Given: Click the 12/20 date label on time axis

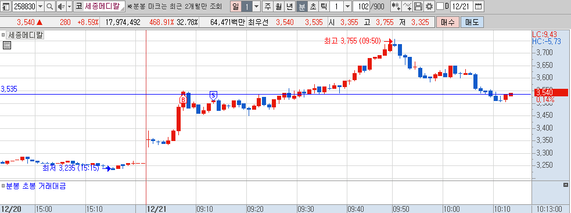Looking at the screenshot, I should coord(10,208).
